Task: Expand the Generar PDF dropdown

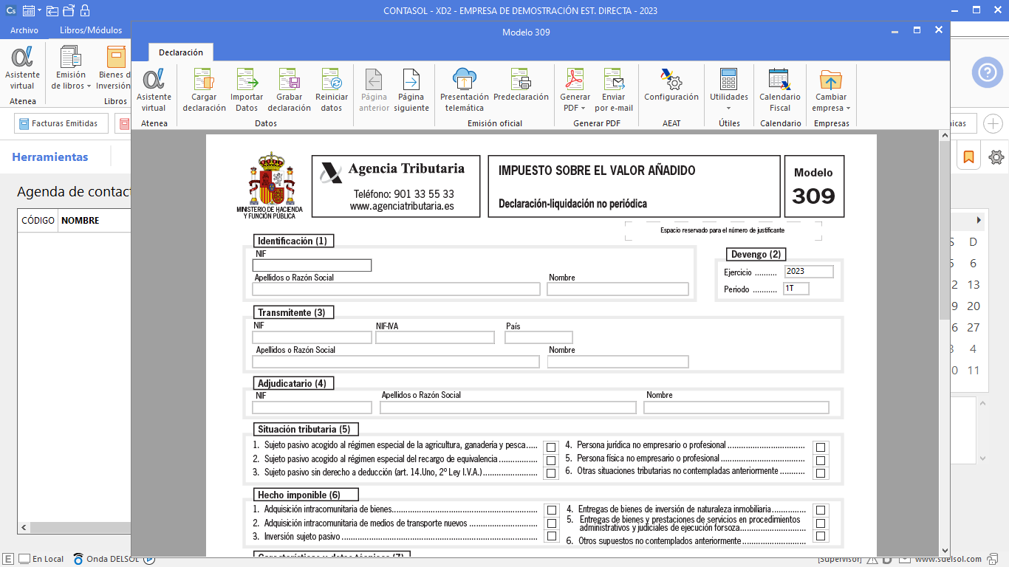Action: (575, 108)
